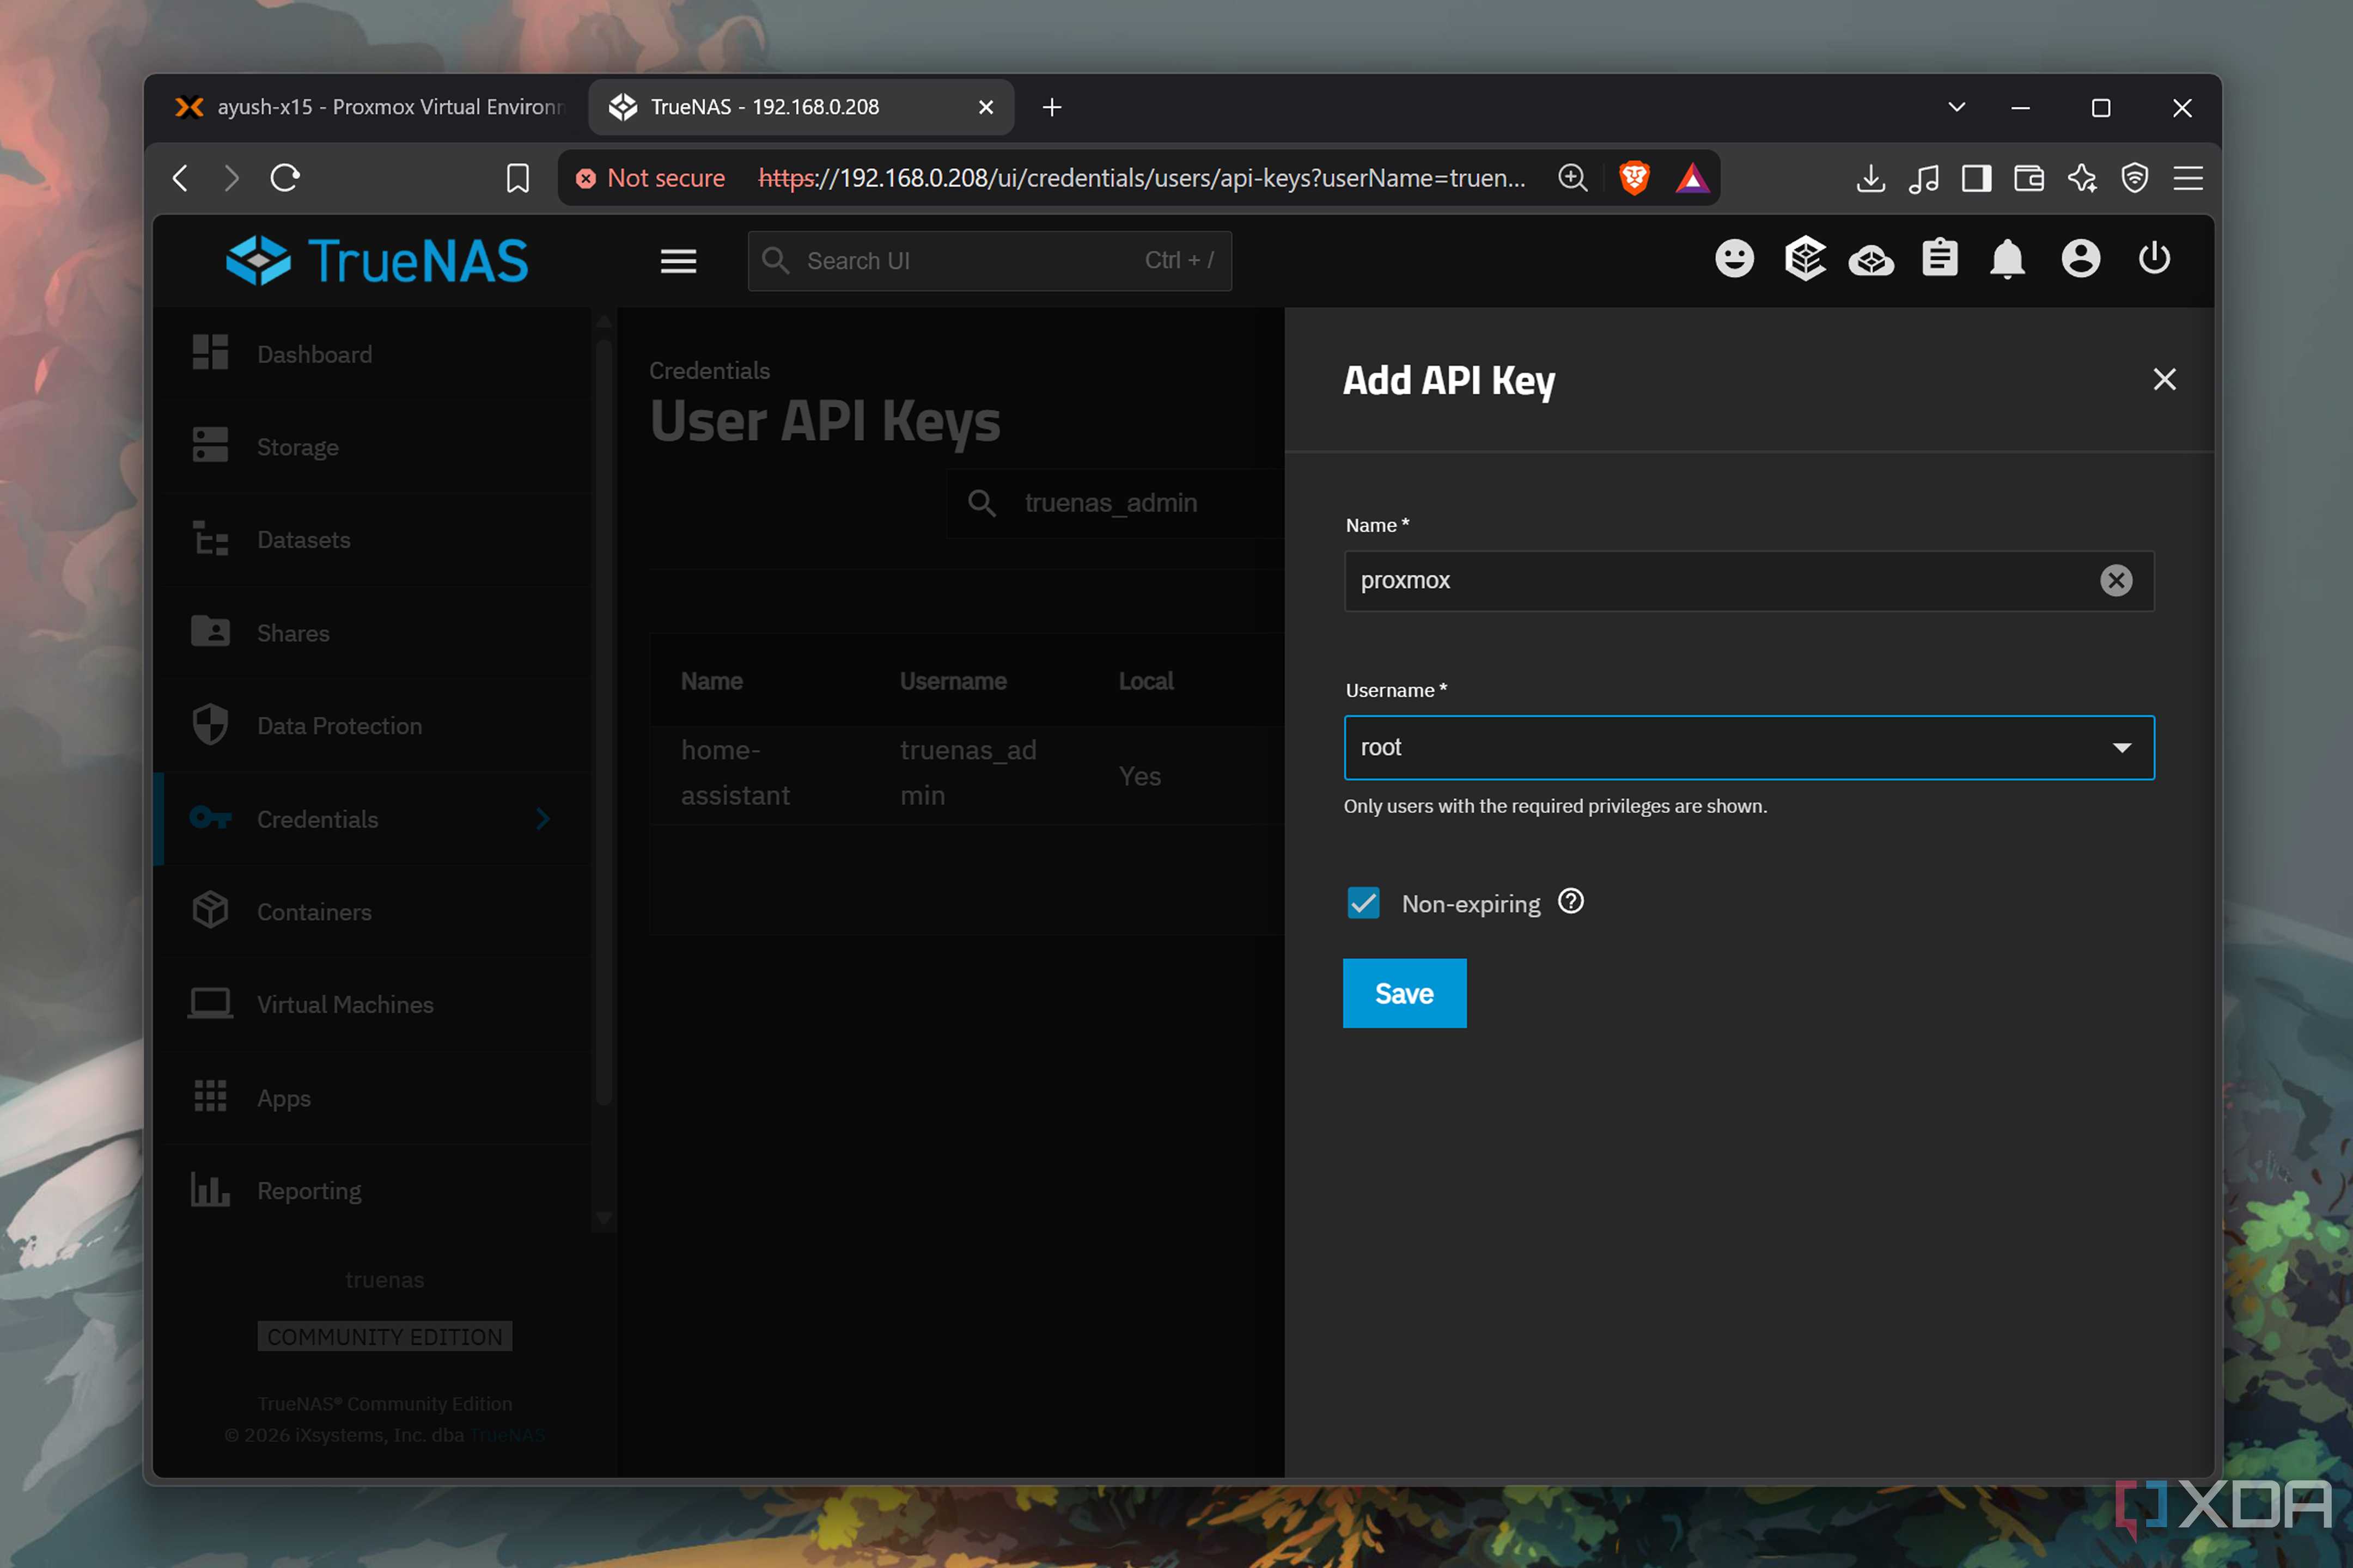Click the TrueNAS logo

(377, 261)
